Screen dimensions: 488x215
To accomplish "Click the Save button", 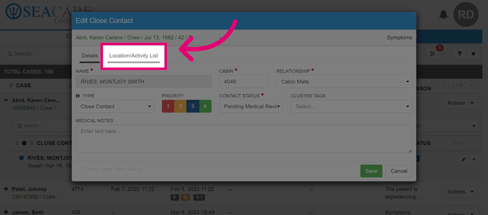I will pos(371,171).
